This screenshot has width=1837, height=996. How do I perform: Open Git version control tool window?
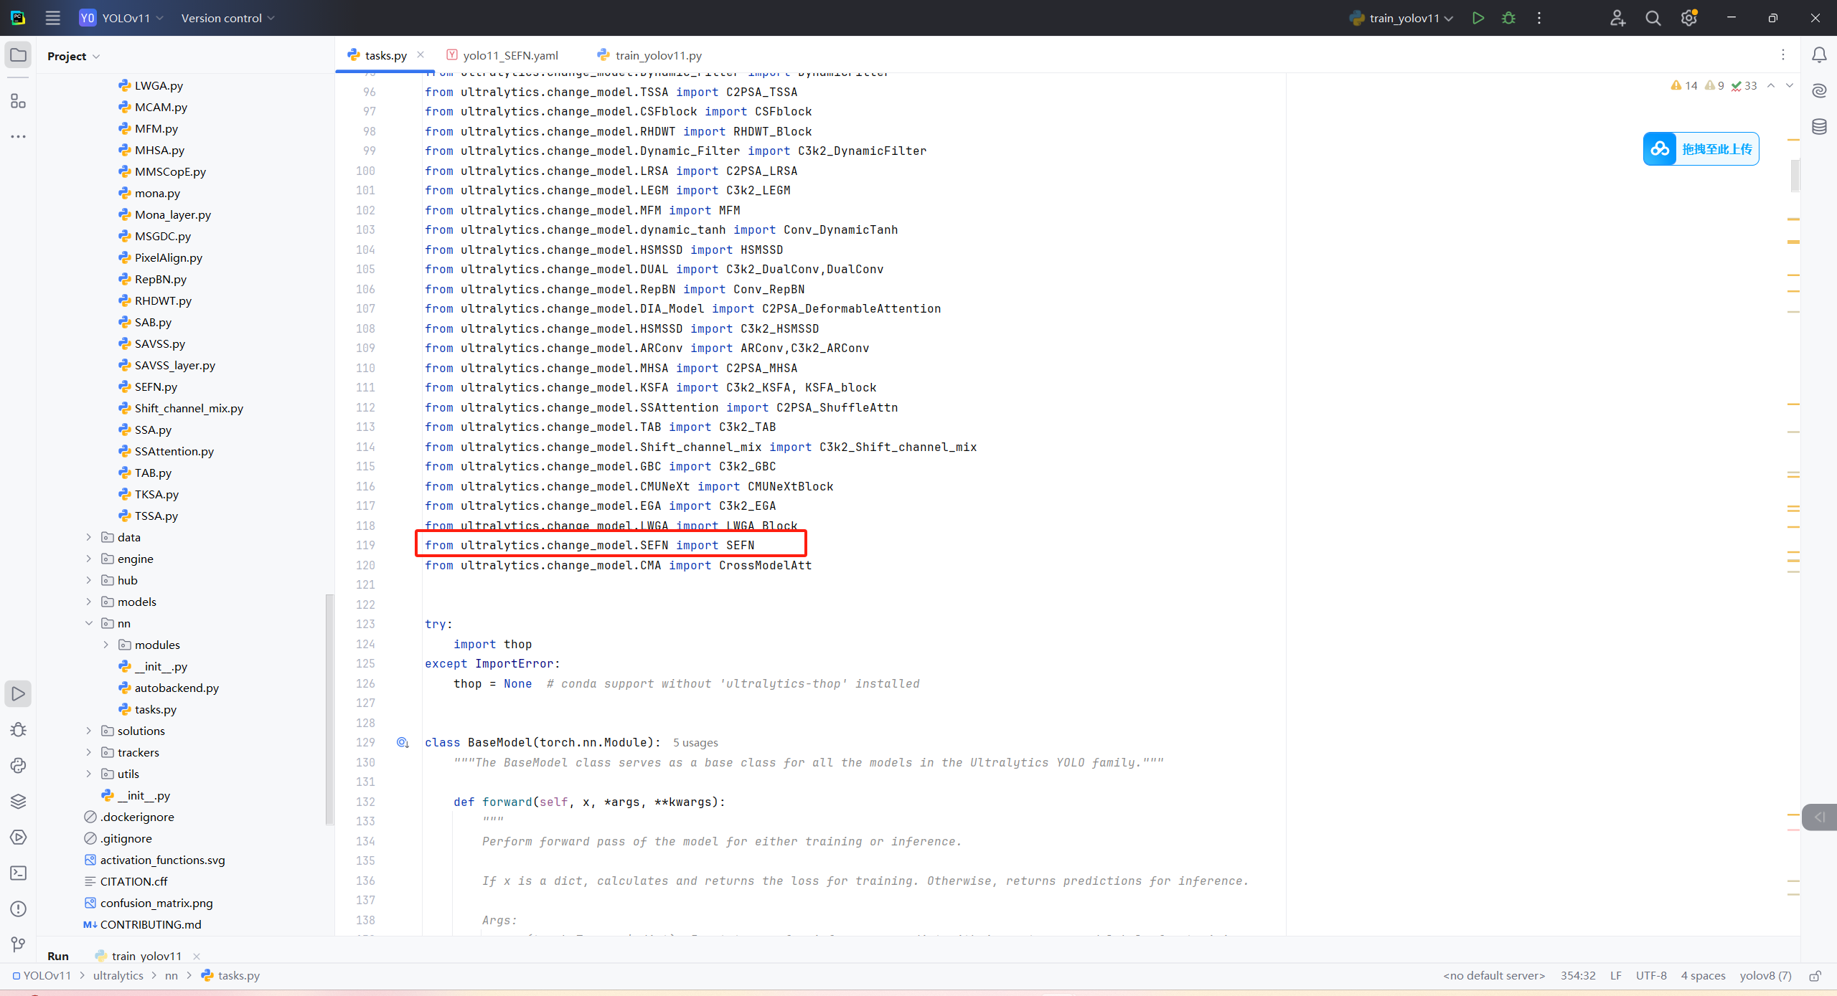pyautogui.click(x=19, y=944)
